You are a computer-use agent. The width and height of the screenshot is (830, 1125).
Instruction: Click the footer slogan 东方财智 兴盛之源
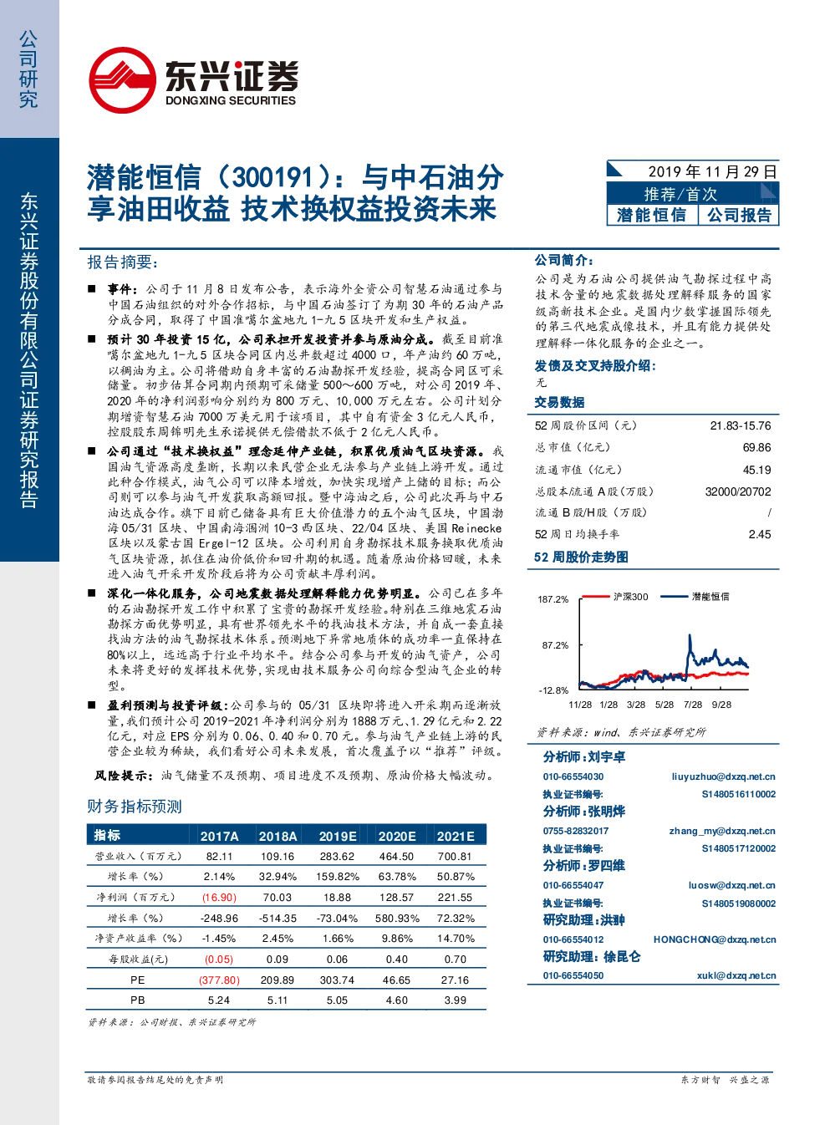click(725, 1080)
